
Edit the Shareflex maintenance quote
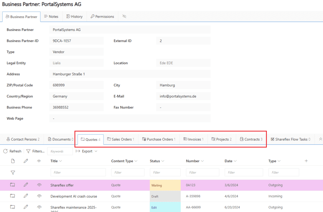coord(26,207)
